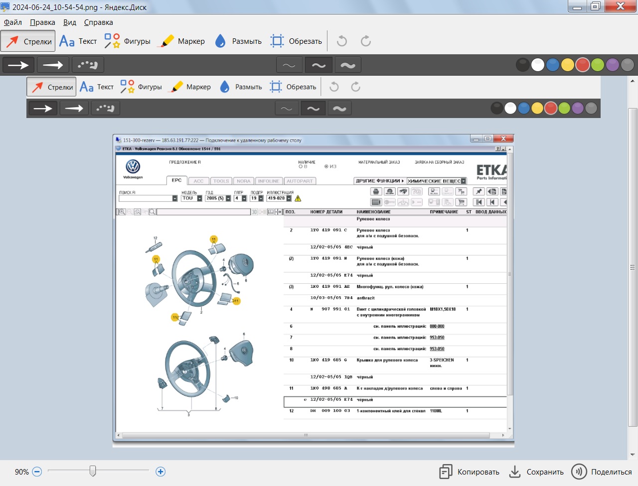Open the ПОИСК FI dropdown arrow
638x486 pixels.
coord(175,198)
